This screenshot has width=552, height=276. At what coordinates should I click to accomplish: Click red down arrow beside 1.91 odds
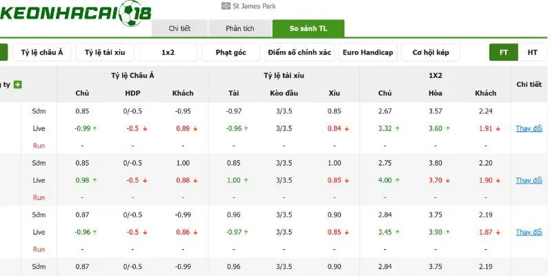(497, 129)
